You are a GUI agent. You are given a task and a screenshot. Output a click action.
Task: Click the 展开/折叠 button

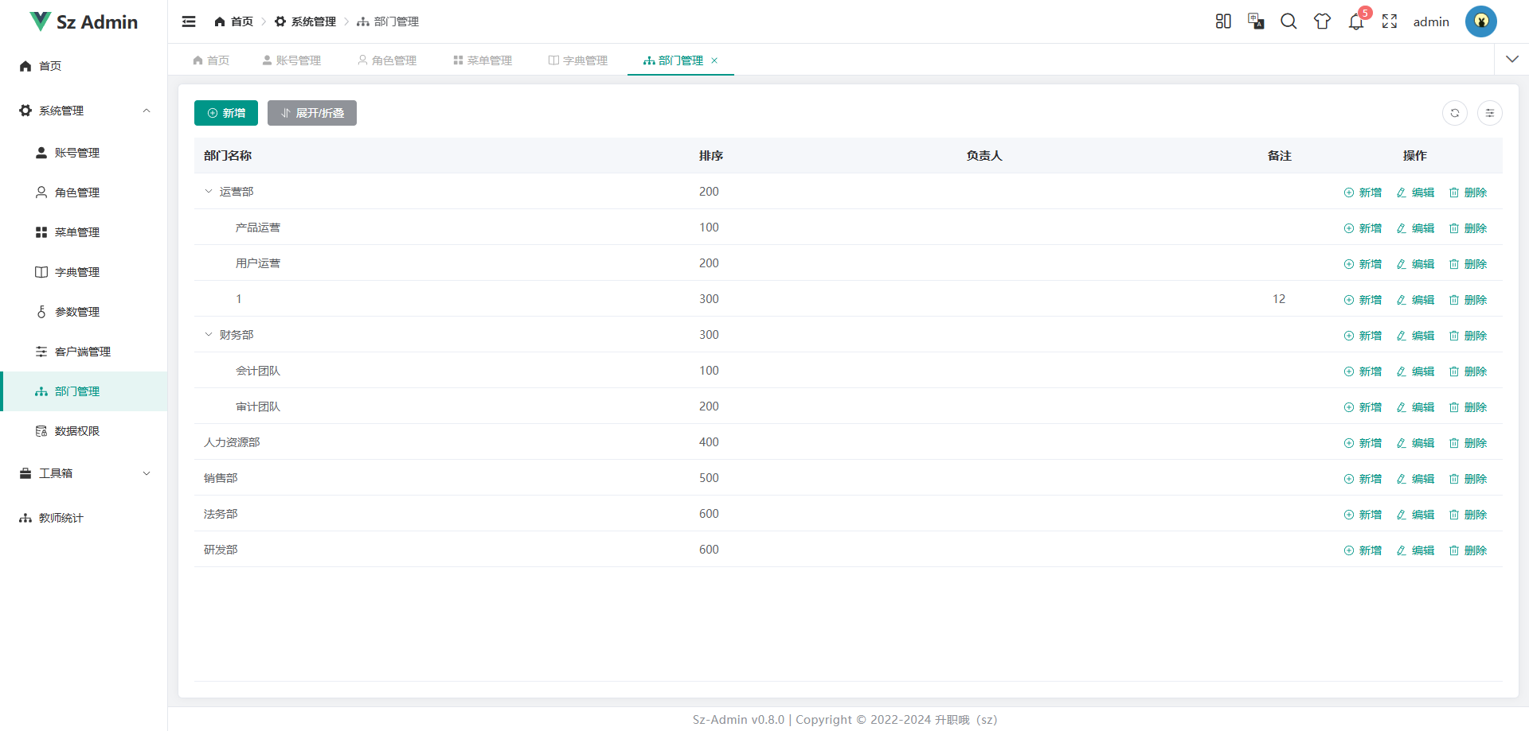coord(312,113)
